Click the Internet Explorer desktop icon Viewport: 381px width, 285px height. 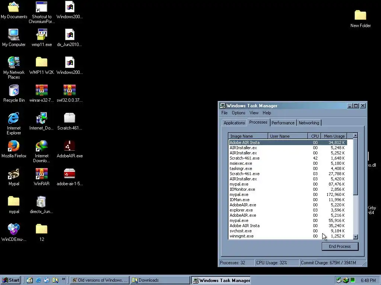14,124
